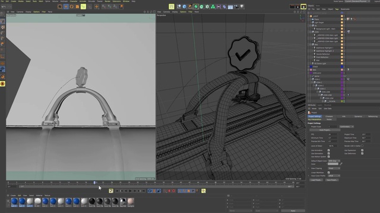Click the Save Preset button
The height and width of the screenshot is (213, 380).
[332, 180]
